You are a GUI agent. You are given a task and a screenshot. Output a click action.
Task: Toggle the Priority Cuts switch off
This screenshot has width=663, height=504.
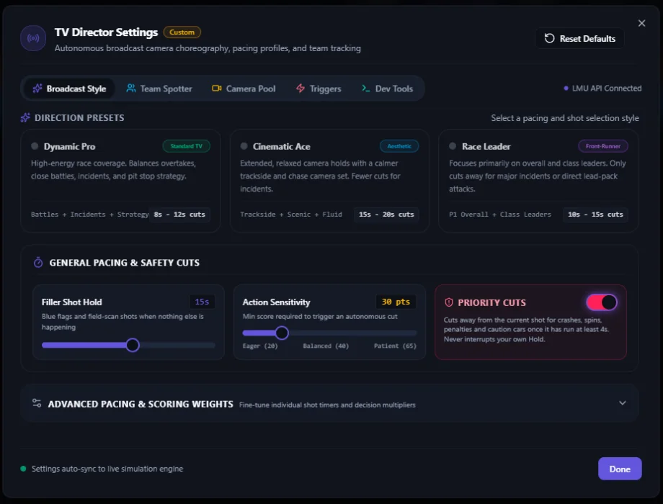[x=601, y=302]
